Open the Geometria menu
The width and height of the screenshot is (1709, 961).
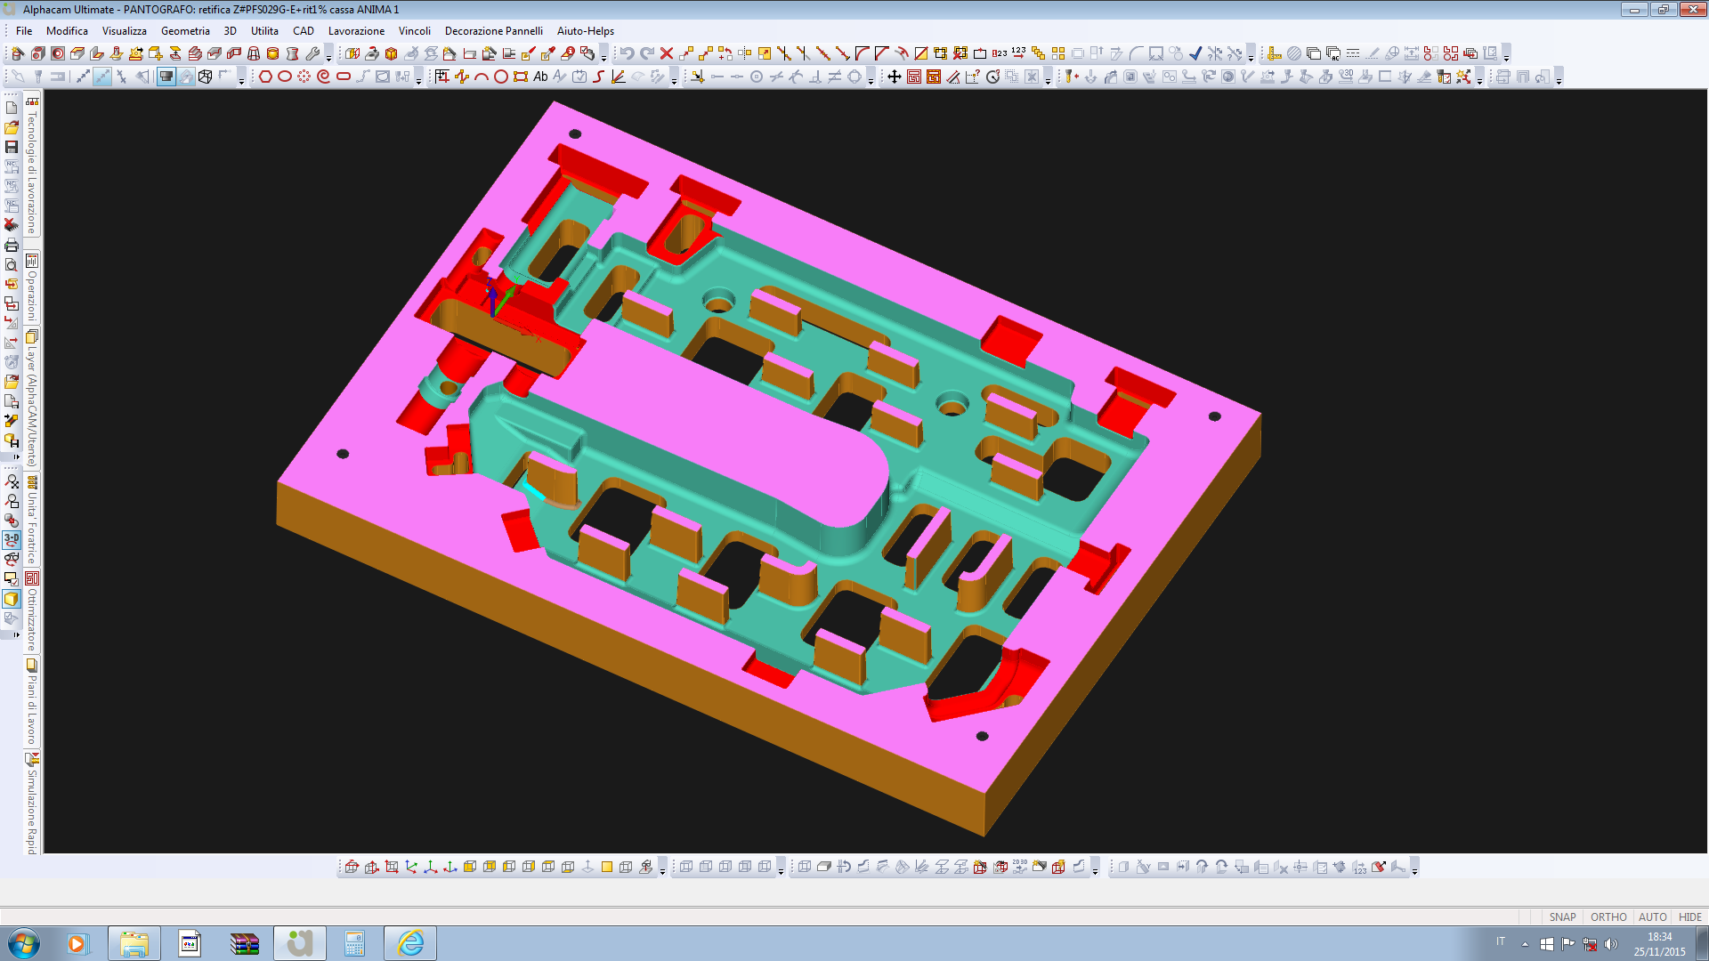click(x=185, y=31)
